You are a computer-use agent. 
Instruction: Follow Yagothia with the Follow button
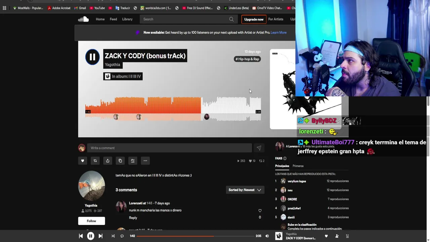91,221
